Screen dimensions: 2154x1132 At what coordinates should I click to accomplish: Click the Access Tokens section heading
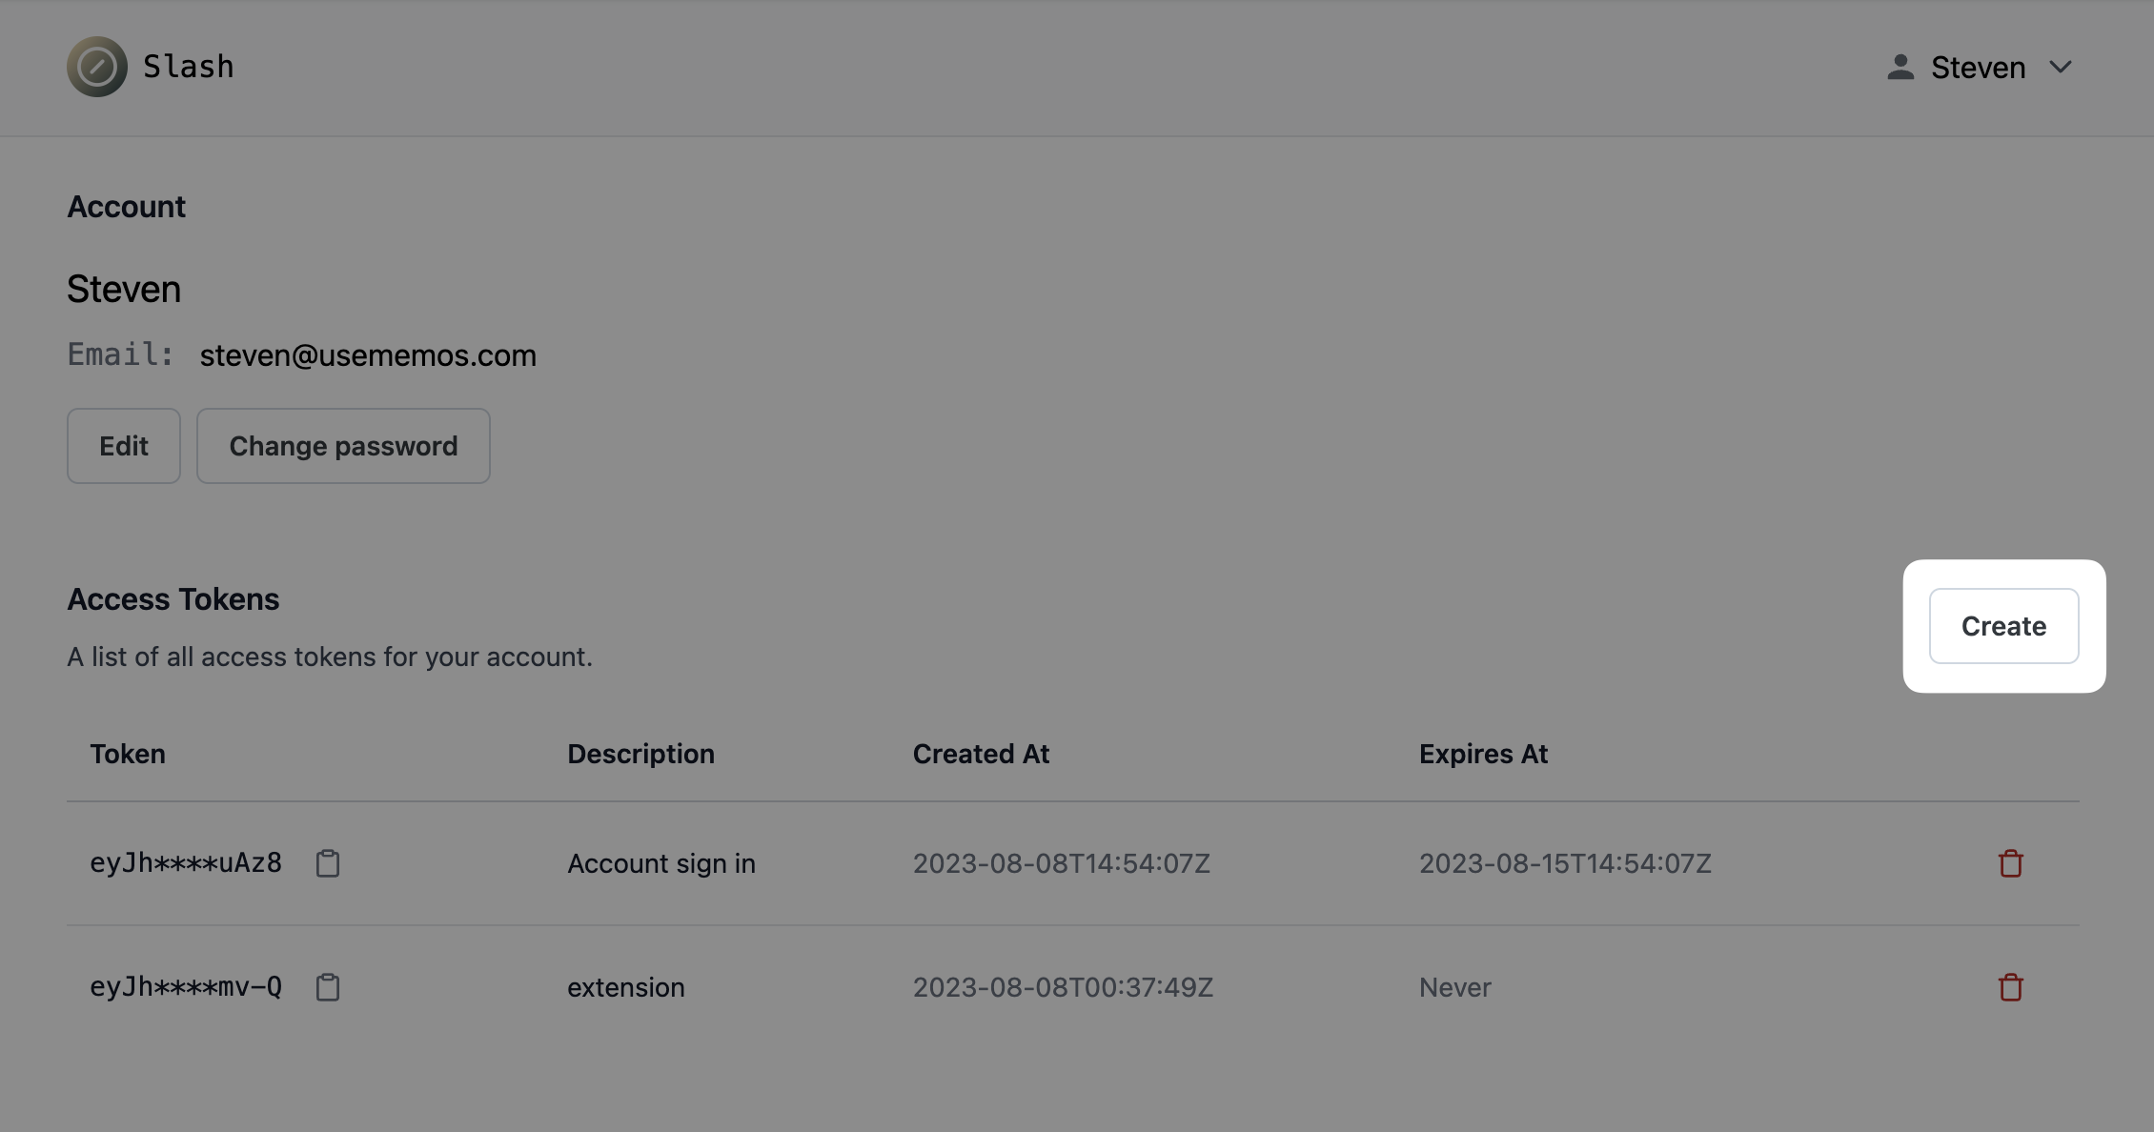173,599
